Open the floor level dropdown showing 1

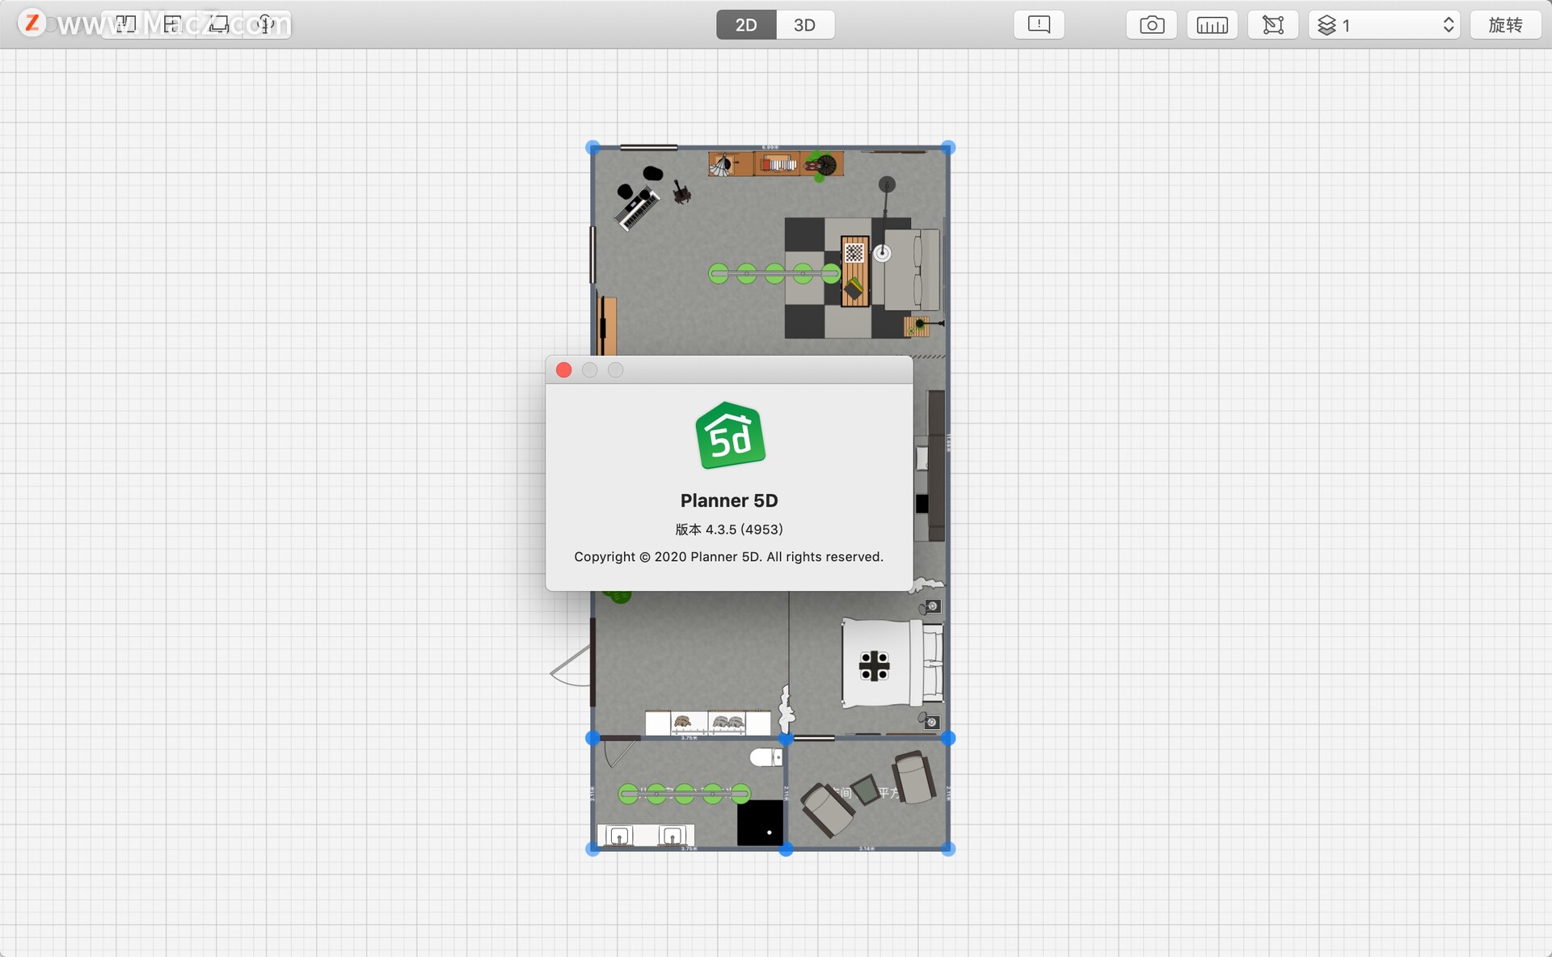[x=1384, y=25]
